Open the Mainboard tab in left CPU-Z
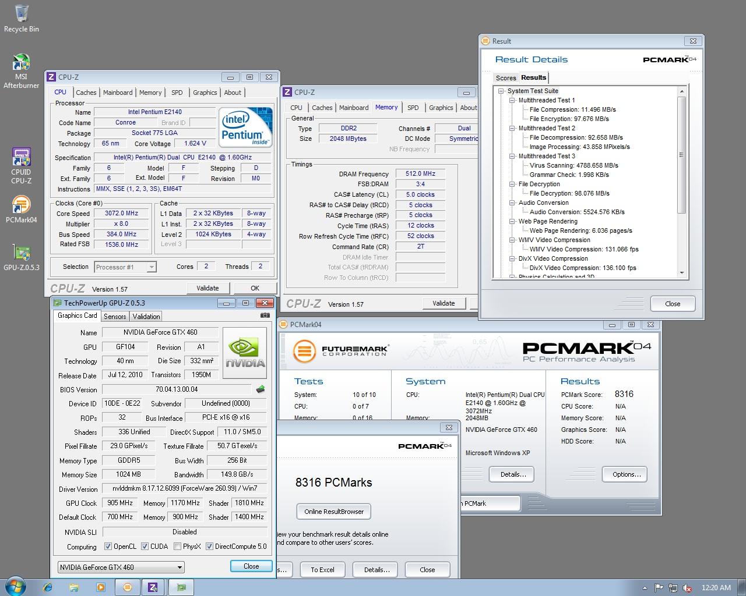The image size is (746, 596). pyautogui.click(x=118, y=93)
